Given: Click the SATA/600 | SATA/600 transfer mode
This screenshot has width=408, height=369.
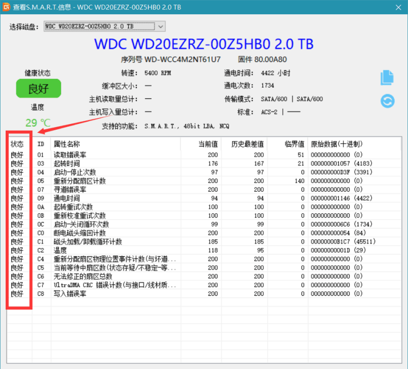Looking at the screenshot, I should (292, 99).
